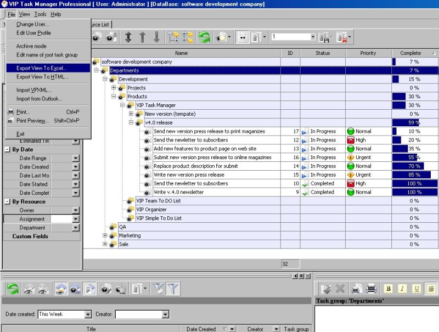
Task: Refresh the task list
Action: point(204,38)
